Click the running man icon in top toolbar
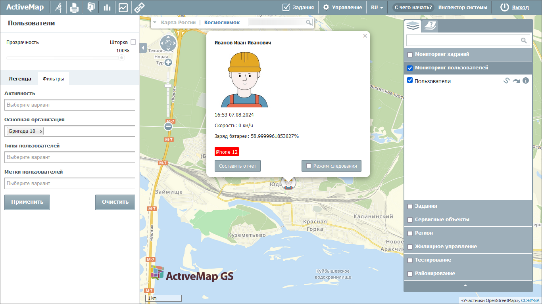This screenshot has width=542, height=304. pos(59,7)
